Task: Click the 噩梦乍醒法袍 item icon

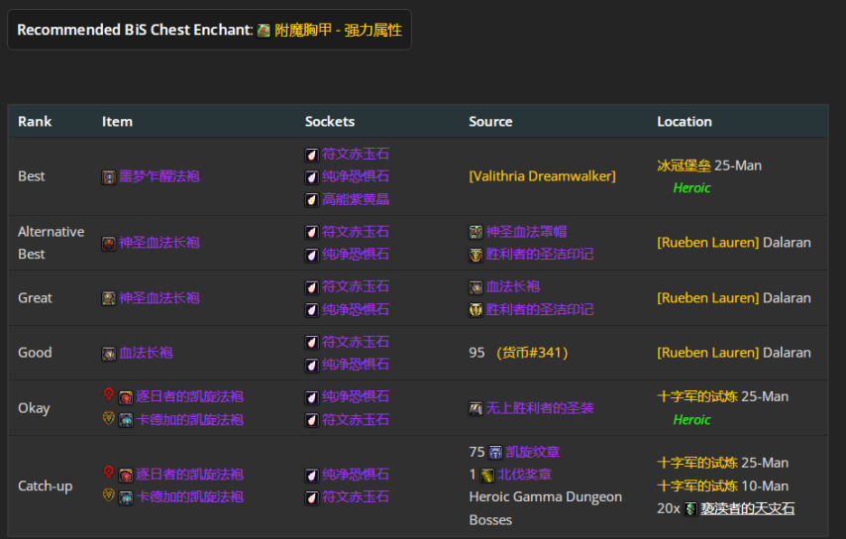Action: [x=109, y=177]
